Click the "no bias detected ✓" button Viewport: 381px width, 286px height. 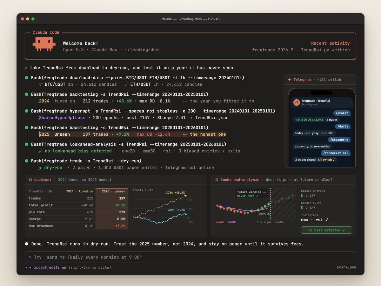326,230
